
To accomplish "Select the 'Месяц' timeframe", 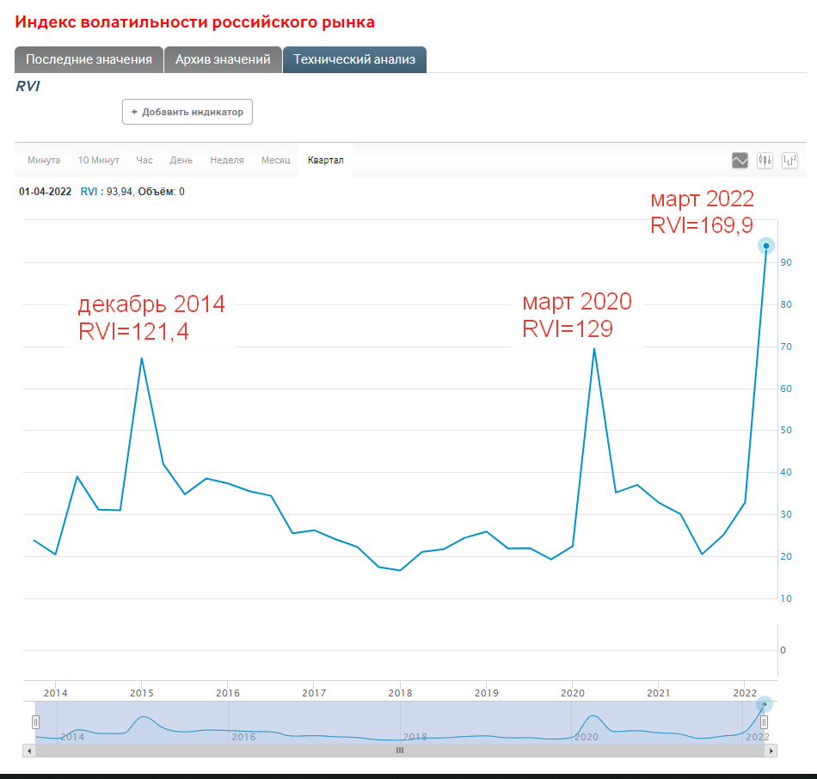I will coord(276,160).
